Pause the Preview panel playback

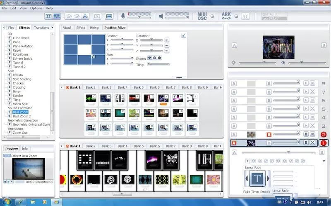pos(5,182)
